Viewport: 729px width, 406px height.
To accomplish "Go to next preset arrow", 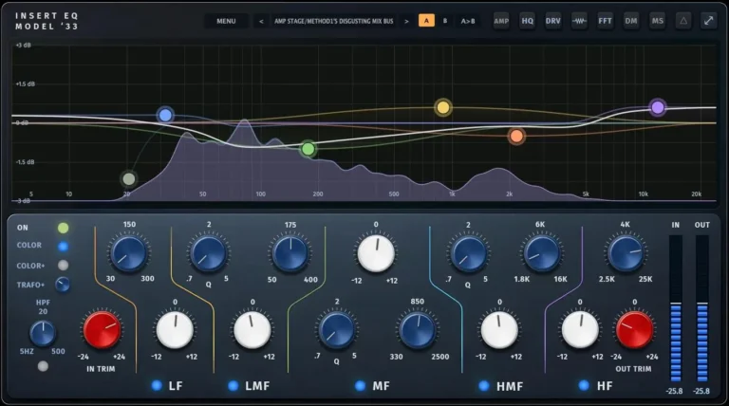I will click(x=406, y=21).
